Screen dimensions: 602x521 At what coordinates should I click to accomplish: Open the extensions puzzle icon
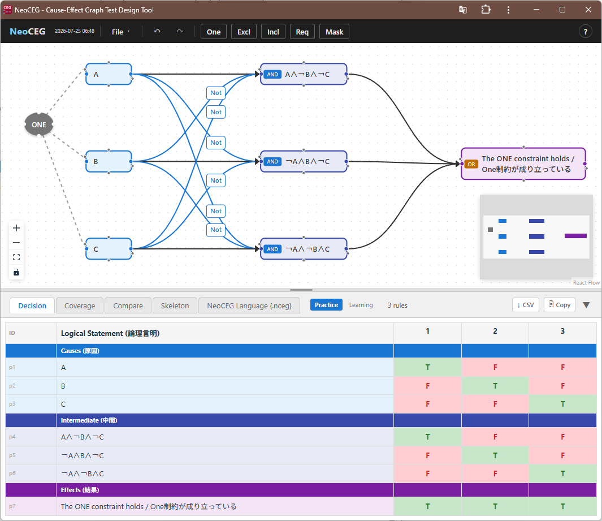[486, 10]
